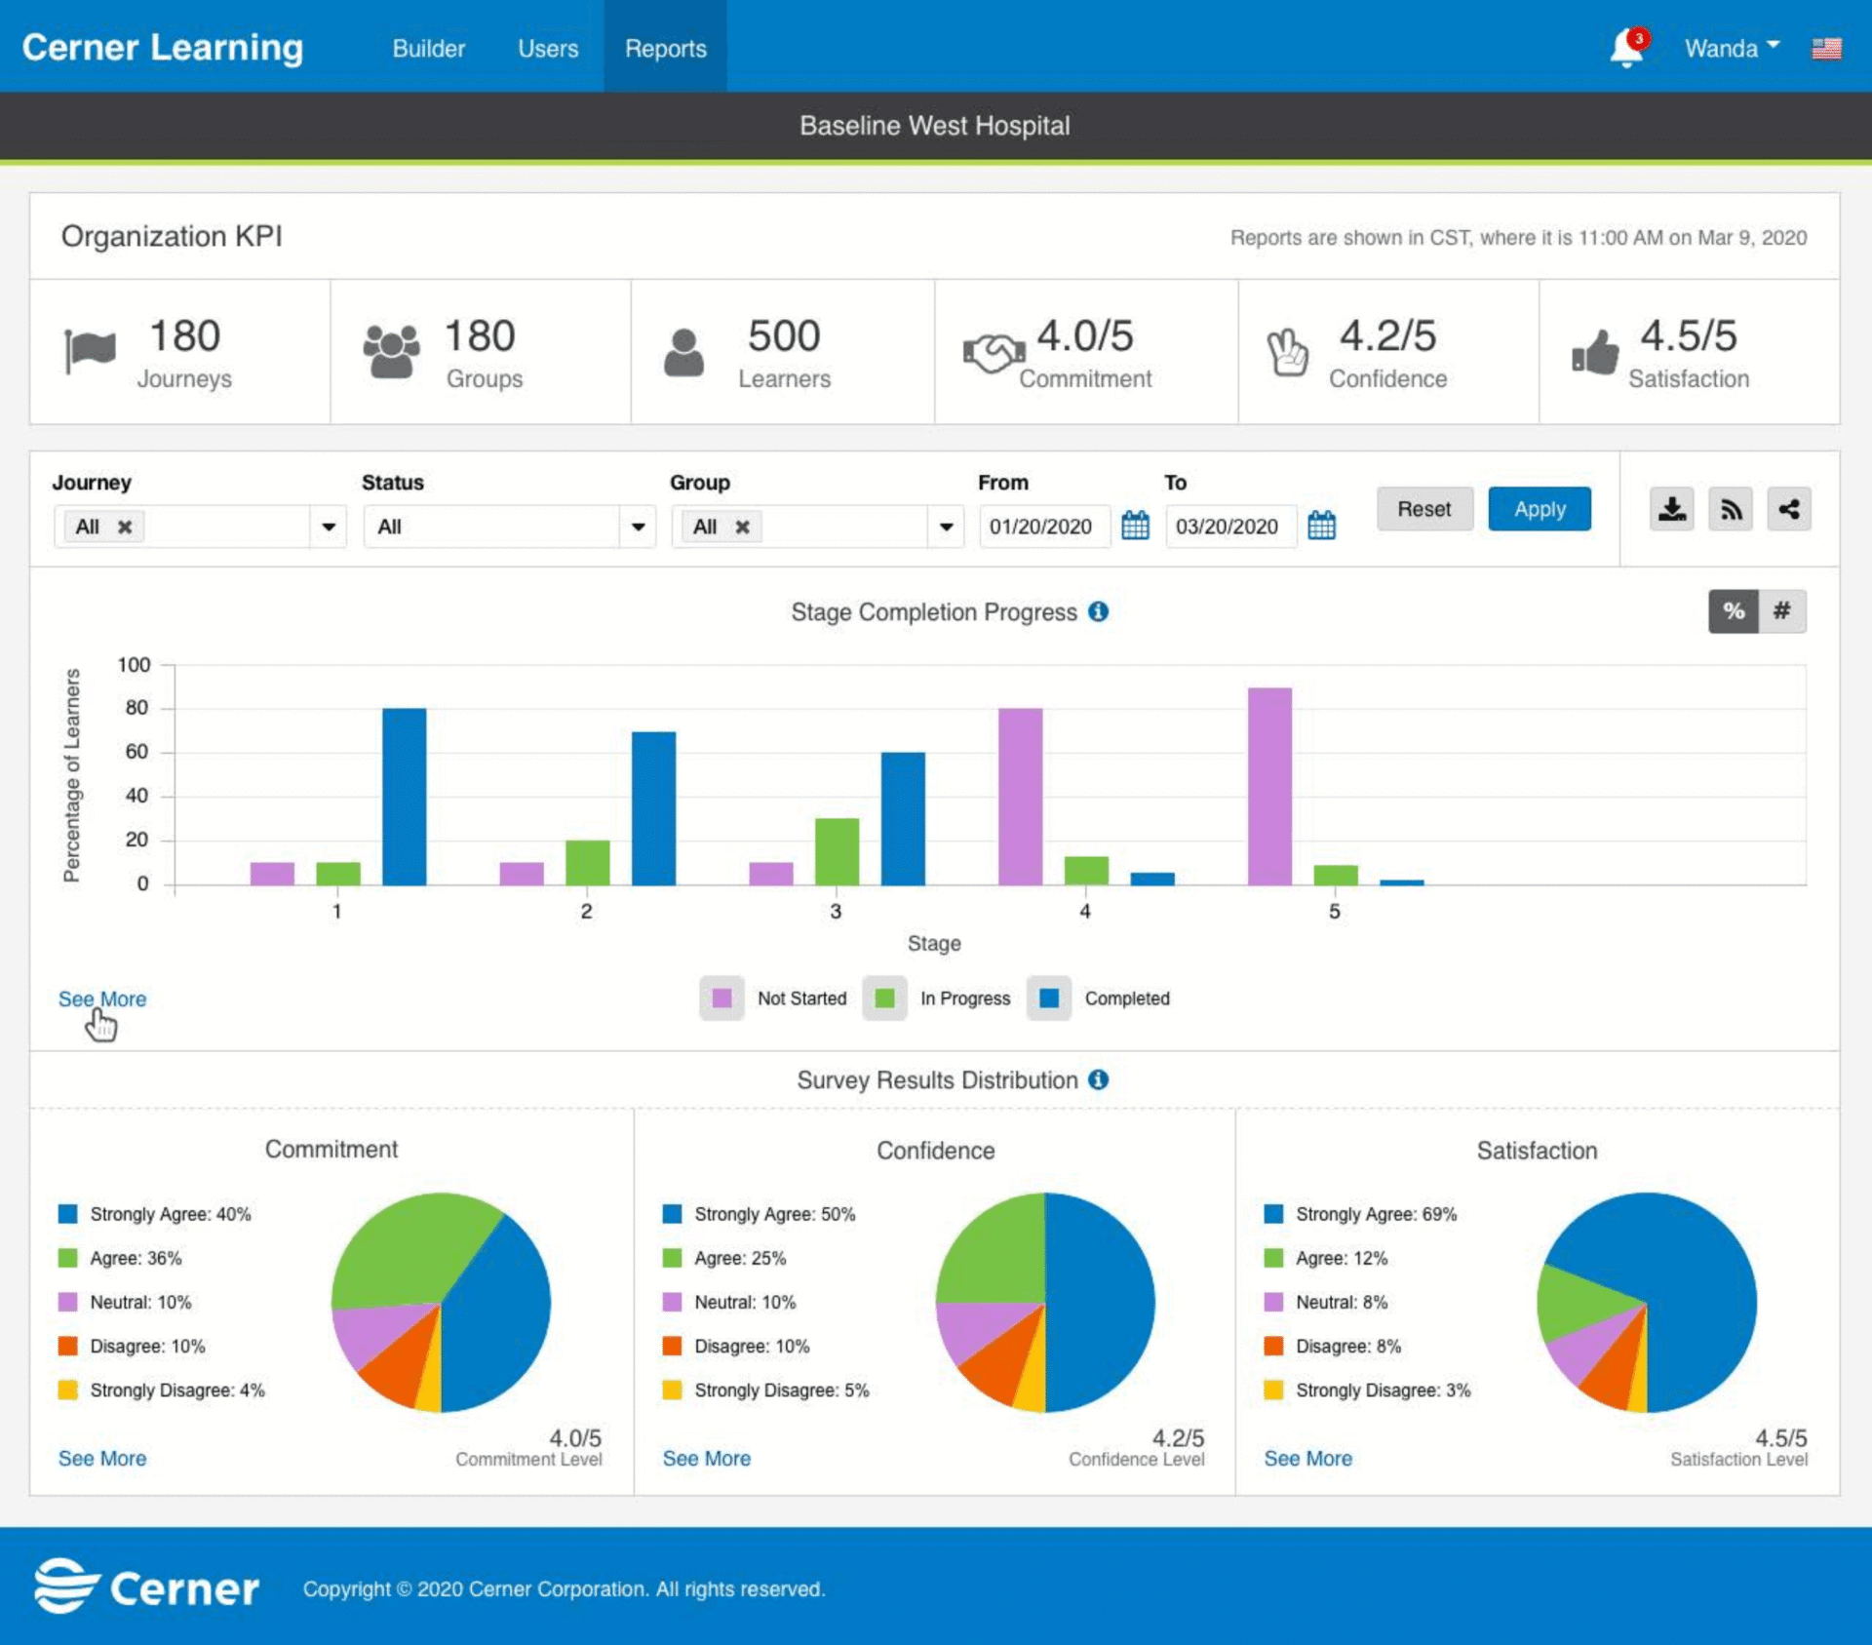Click the Cerner Learning header title
The width and height of the screenshot is (1872, 1645).
163,47
